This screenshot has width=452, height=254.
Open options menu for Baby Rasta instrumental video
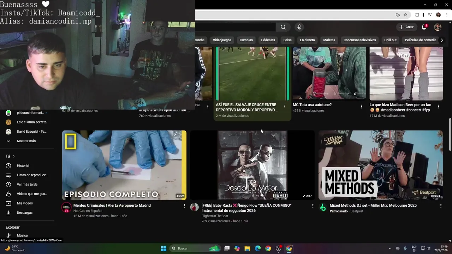(313, 206)
